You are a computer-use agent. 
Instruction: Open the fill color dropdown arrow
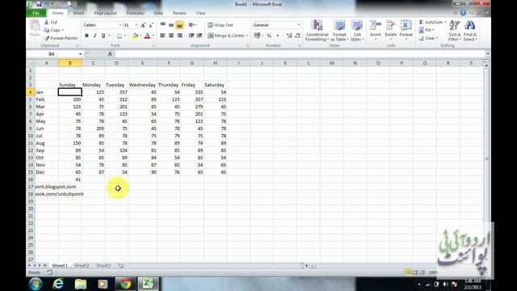point(141,36)
